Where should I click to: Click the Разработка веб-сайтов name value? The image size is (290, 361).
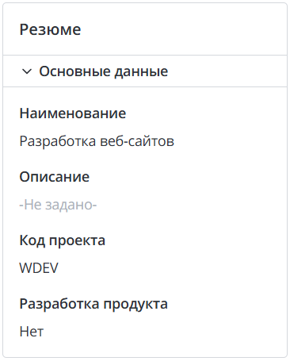(97, 141)
